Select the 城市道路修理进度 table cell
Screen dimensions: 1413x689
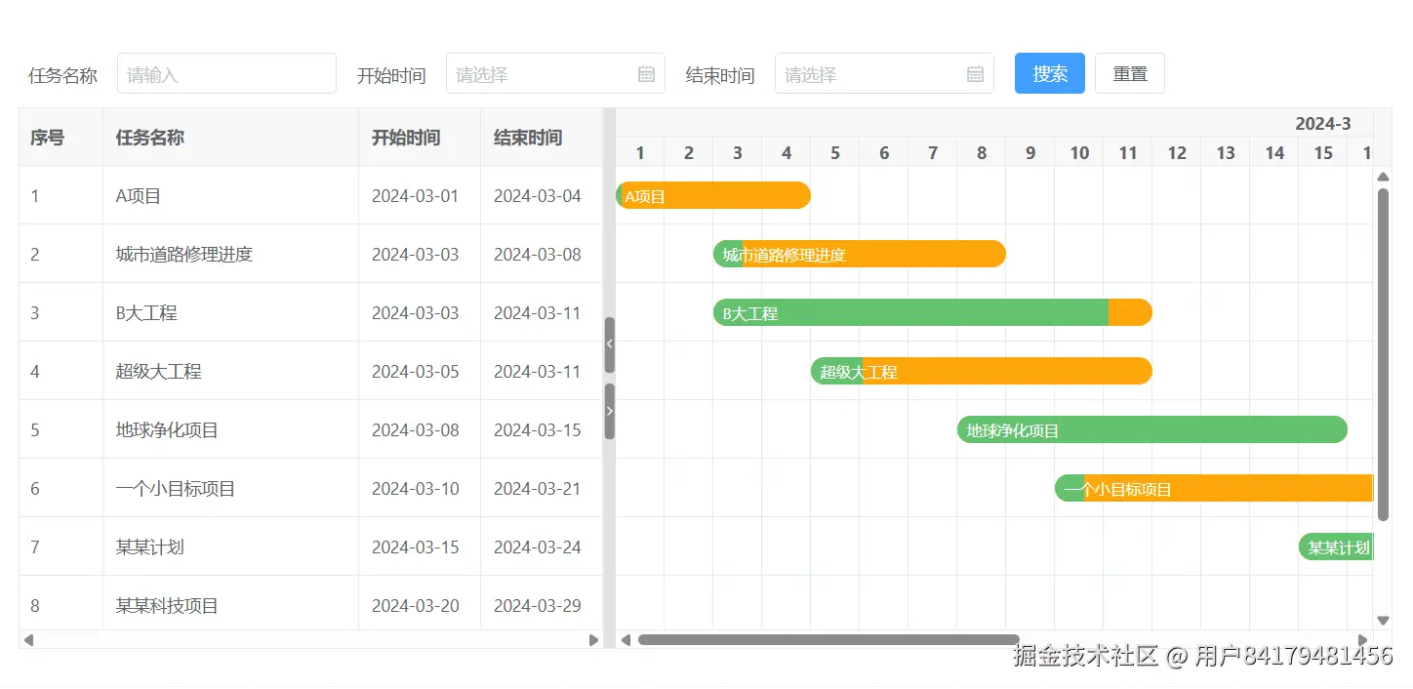pyautogui.click(x=231, y=254)
